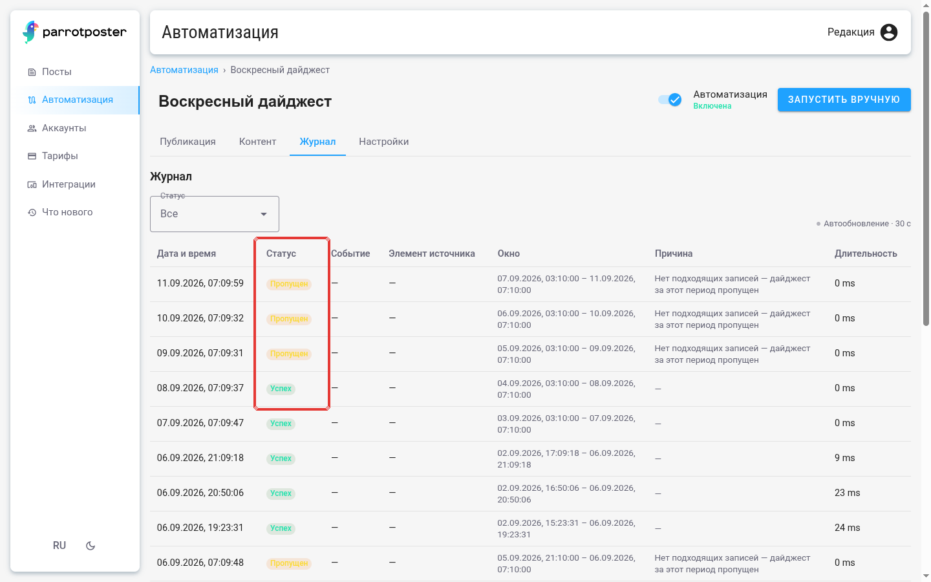Click the Автоматизация sidebar icon
Viewport: 931px width, 582px height.
click(32, 100)
